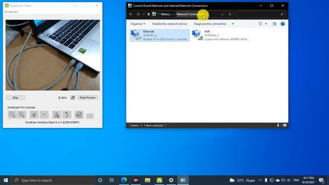Click Mute Preview in DroidCam
The width and height of the screenshot is (329, 185).
[x=87, y=98]
